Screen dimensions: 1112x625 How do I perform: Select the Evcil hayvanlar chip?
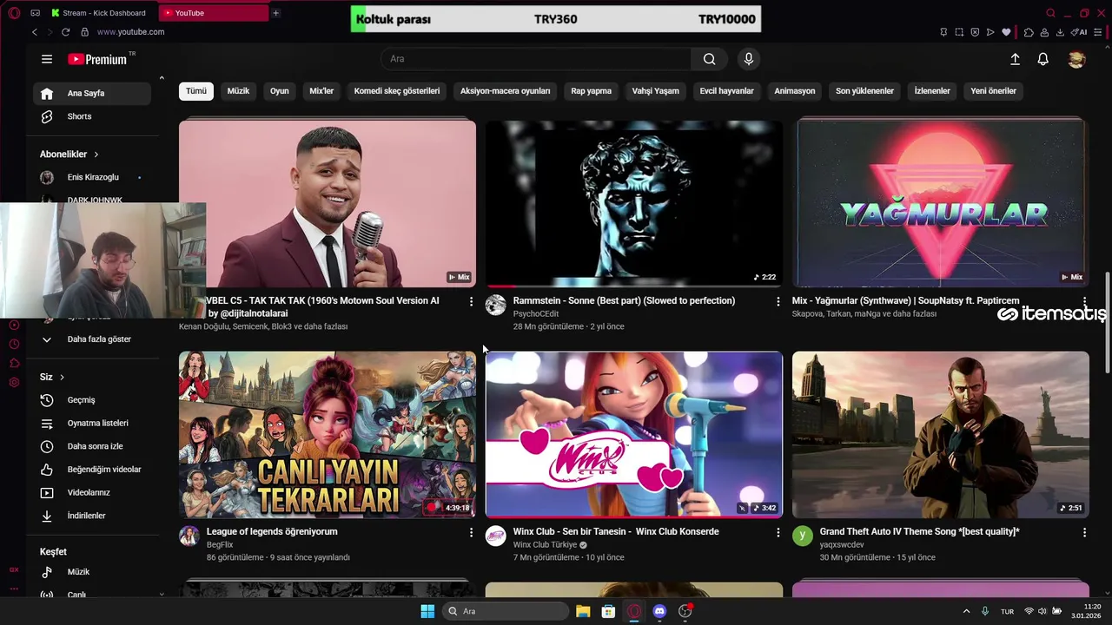coord(726,91)
